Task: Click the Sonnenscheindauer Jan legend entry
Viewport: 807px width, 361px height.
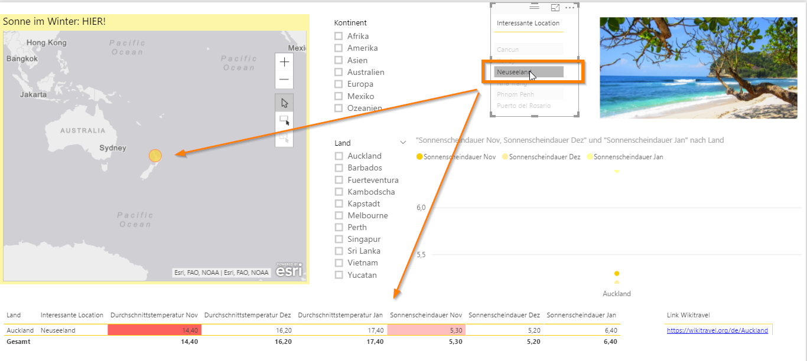Action: [x=625, y=157]
